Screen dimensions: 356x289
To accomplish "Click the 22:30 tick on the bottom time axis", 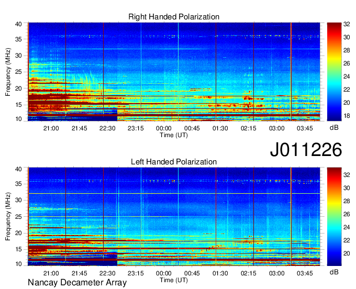I will click(107, 273).
